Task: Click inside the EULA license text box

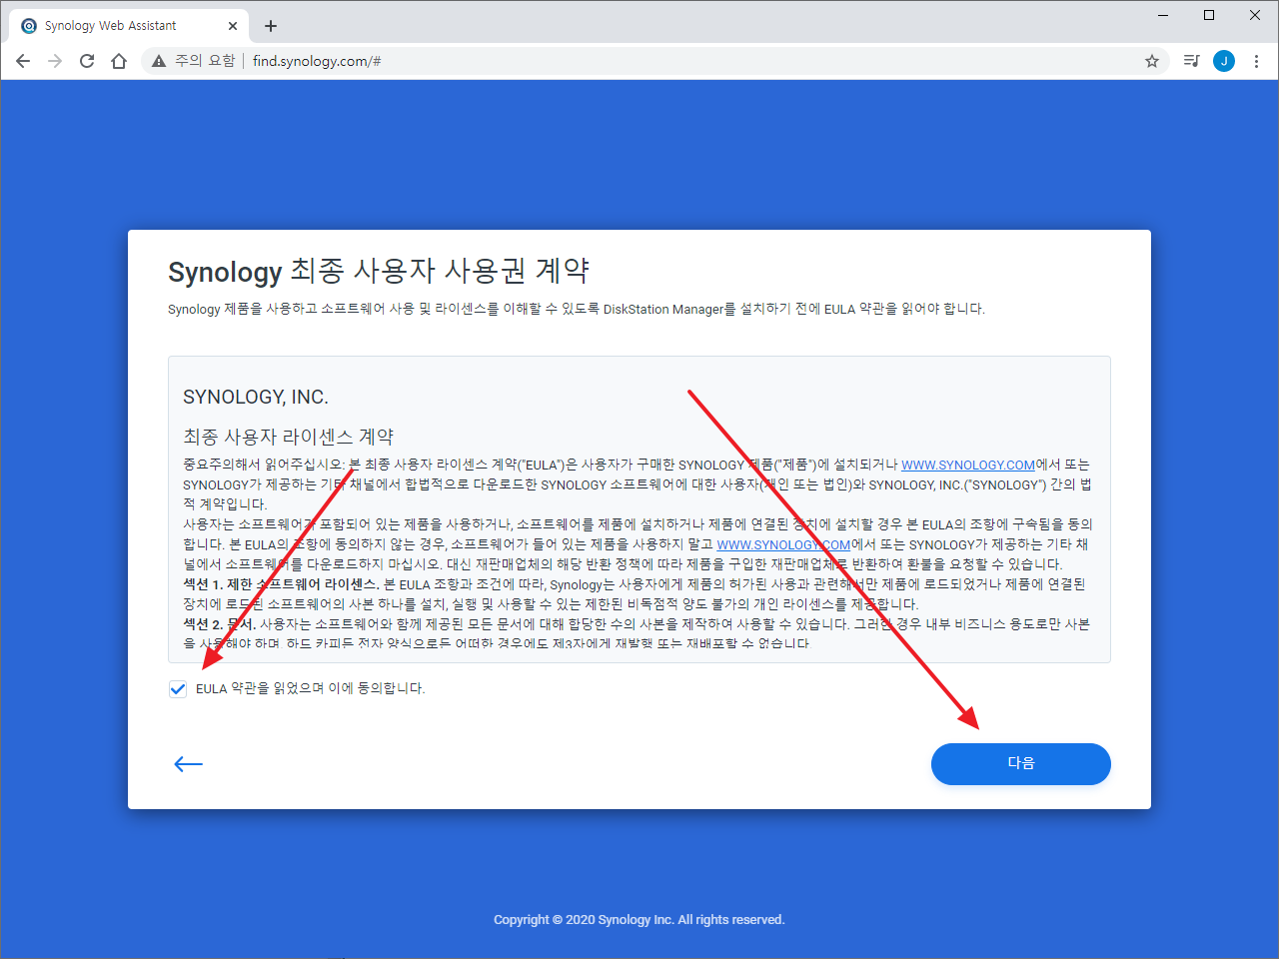Action: pos(639,509)
